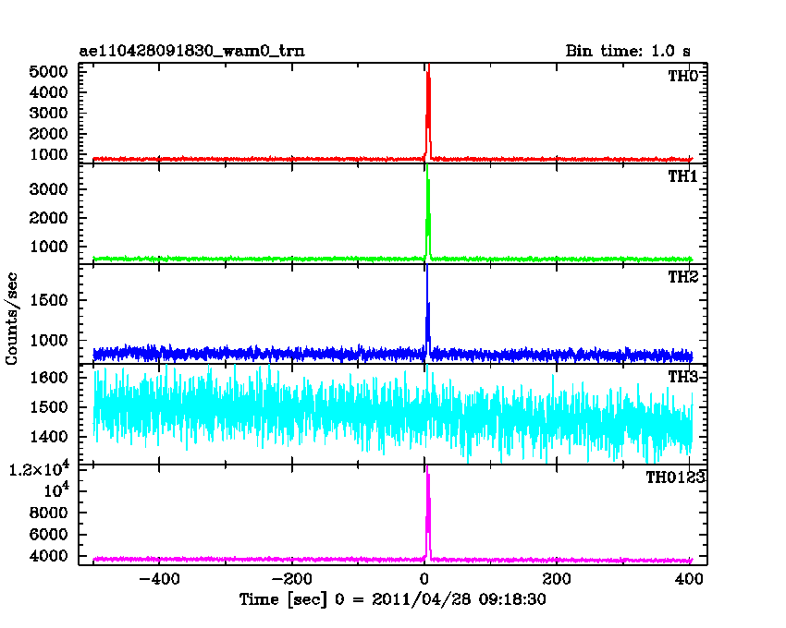Click the 1600 tick label in the TH3 panel
Image resolution: width=786 pixels, height=628 pixels.
click(x=49, y=377)
